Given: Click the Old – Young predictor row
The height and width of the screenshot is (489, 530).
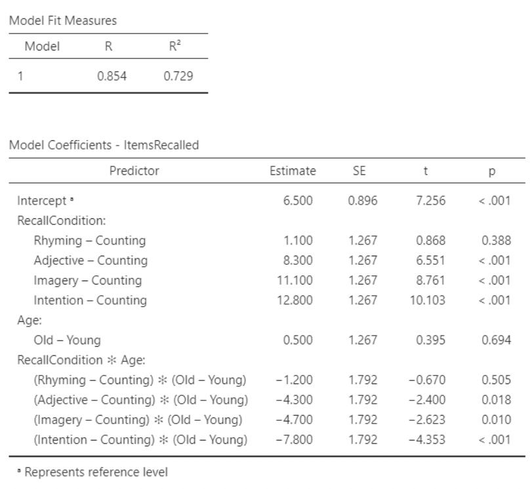Looking at the screenshot, I should click(68, 340).
